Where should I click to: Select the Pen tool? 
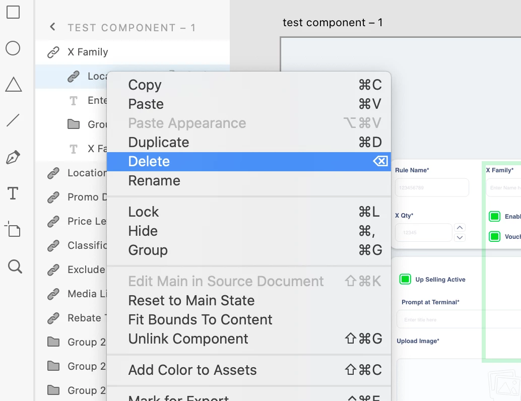click(x=13, y=157)
